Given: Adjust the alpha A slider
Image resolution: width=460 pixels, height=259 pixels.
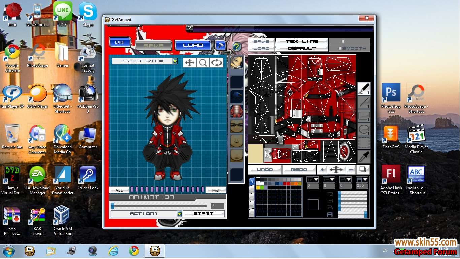Looking at the screenshot, I should 353,214.
